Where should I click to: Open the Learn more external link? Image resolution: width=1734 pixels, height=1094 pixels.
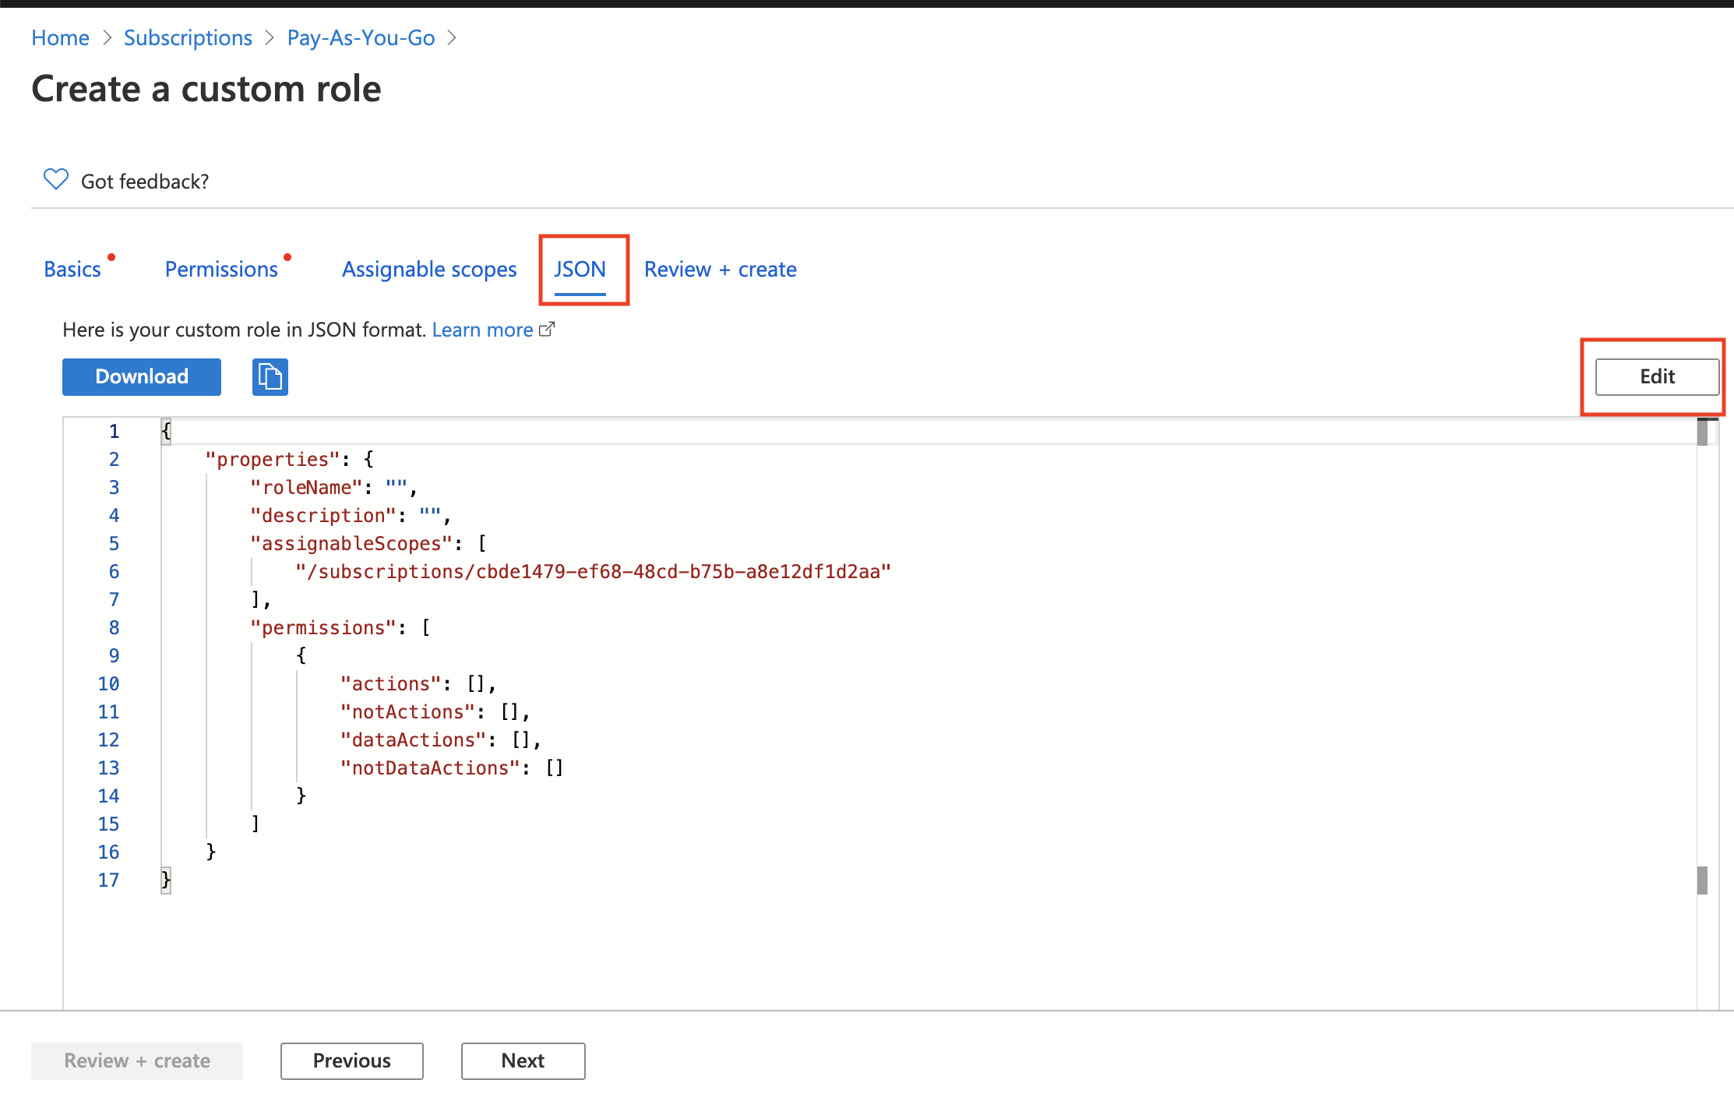(483, 329)
